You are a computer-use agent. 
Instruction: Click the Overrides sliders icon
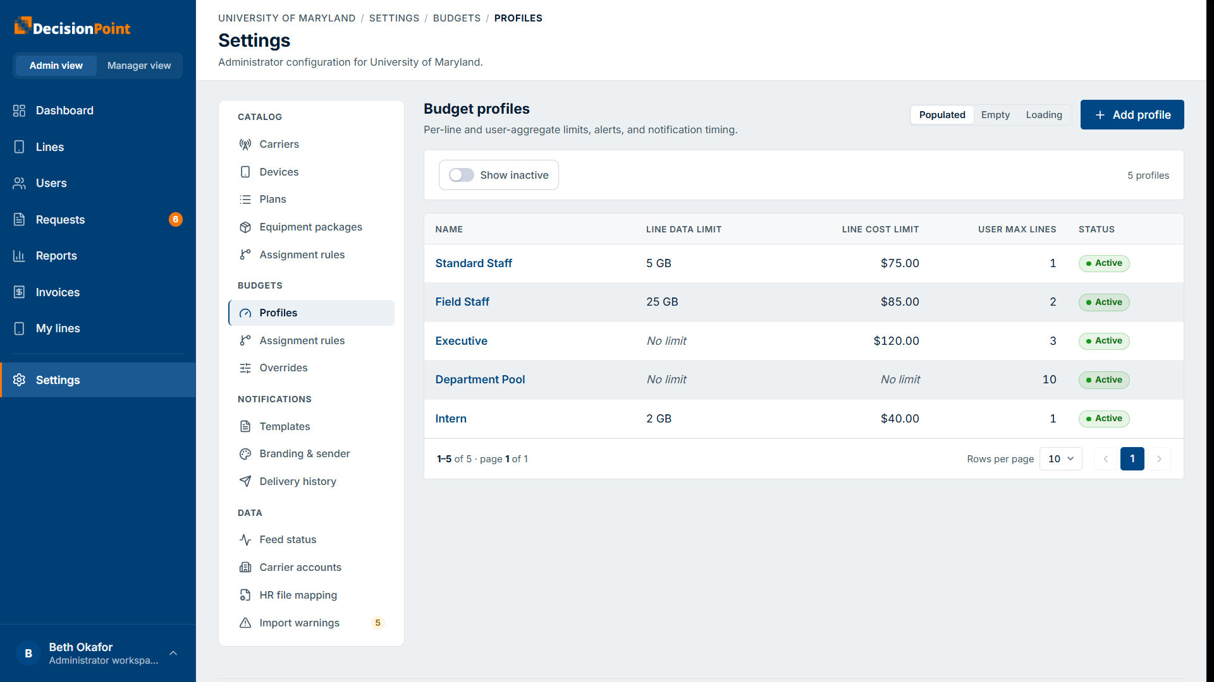click(x=245, y=368)
